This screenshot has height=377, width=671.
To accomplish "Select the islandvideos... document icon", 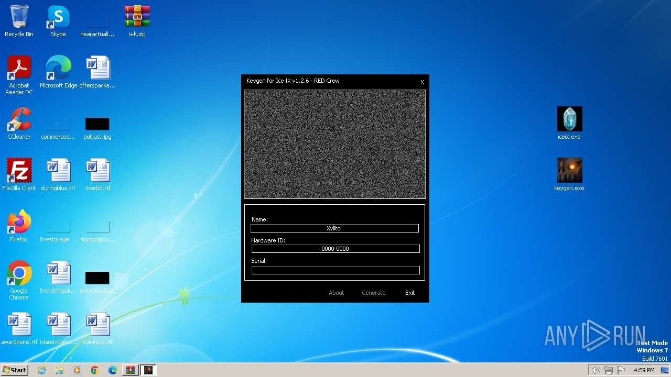I will pyautogui.click(x=58, y=329).
